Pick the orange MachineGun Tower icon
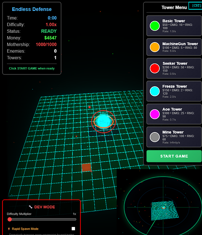Viewport: 202px width, 235px height. coord(154,47)
